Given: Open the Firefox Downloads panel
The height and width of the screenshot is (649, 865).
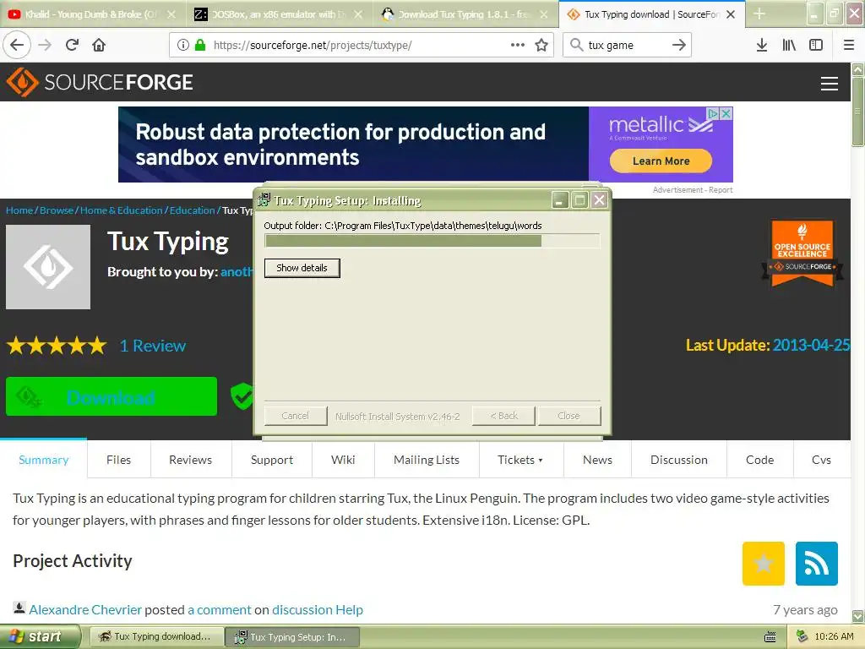Looking at the screenshot, I should click(x=762, y=46).
